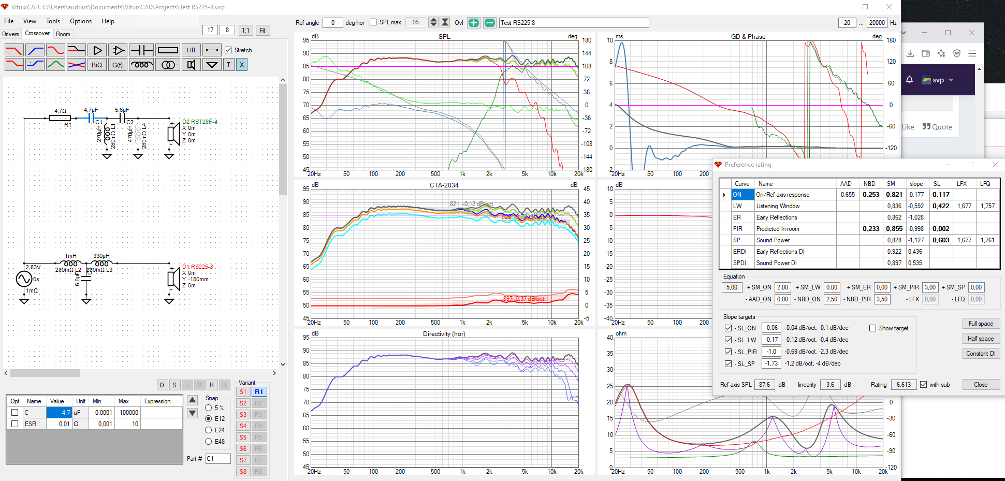The image size is (1005, 481).
Task: Toggle the highlighted X button
Action: 242,65
